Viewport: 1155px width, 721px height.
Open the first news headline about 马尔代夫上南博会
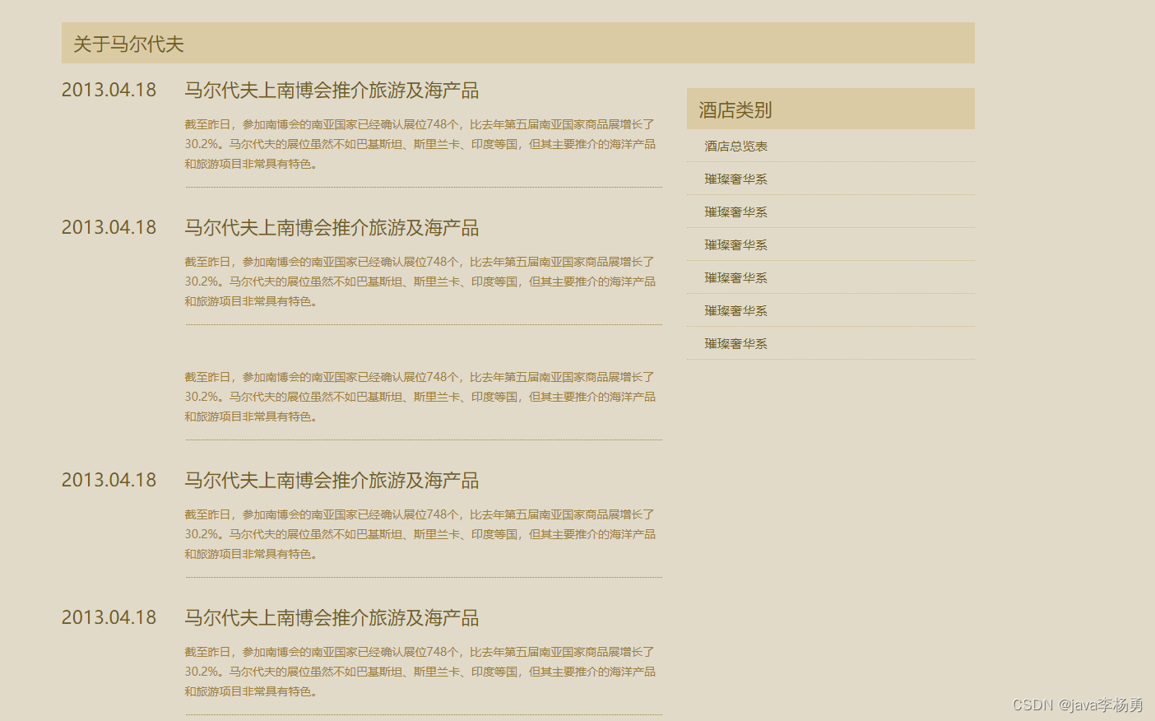[332, 91]
